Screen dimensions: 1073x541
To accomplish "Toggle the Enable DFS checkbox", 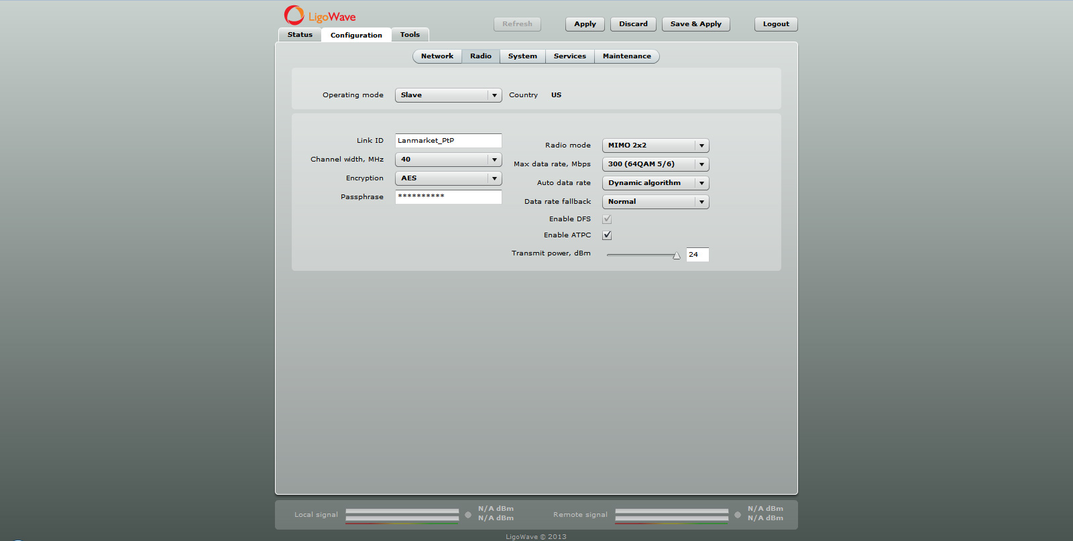I will (x=607, y=219).
